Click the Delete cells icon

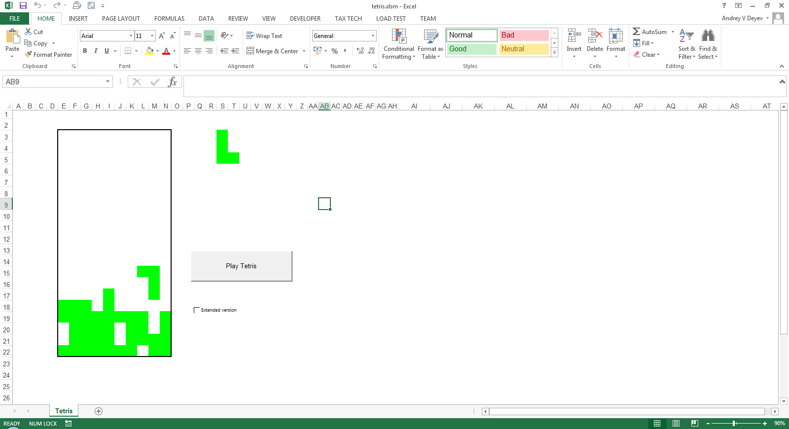pos(595,36)
